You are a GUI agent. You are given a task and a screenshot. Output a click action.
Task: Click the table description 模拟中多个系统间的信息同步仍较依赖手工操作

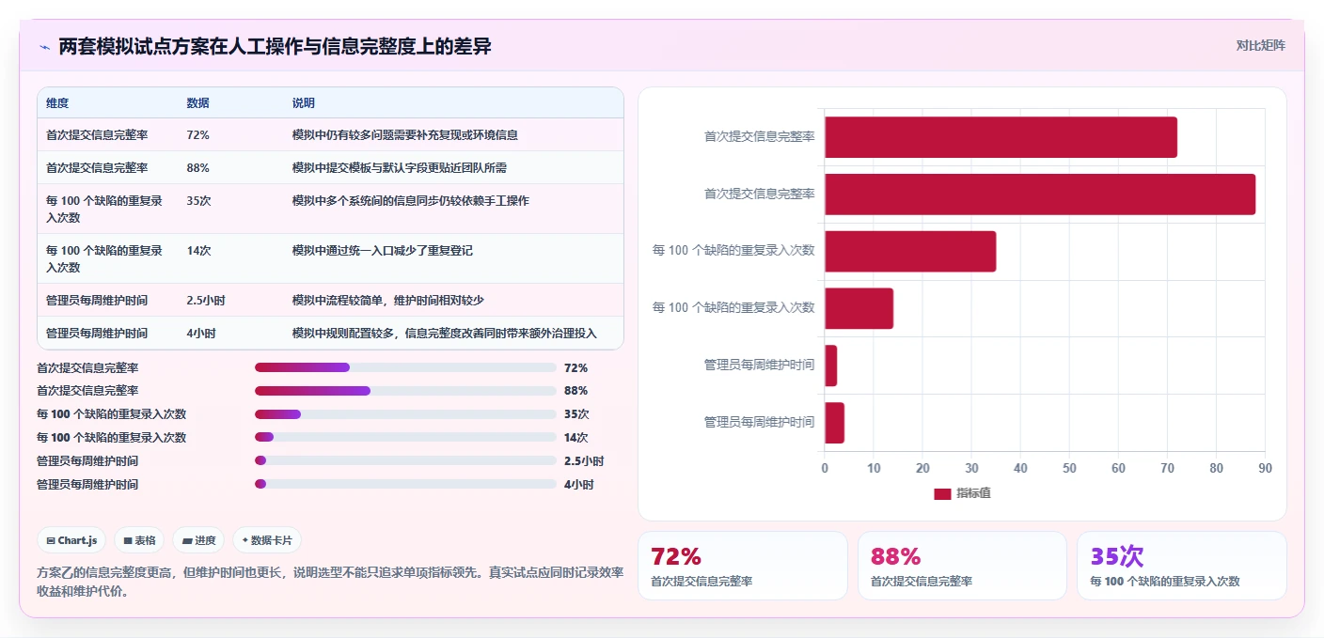(411, 200)
